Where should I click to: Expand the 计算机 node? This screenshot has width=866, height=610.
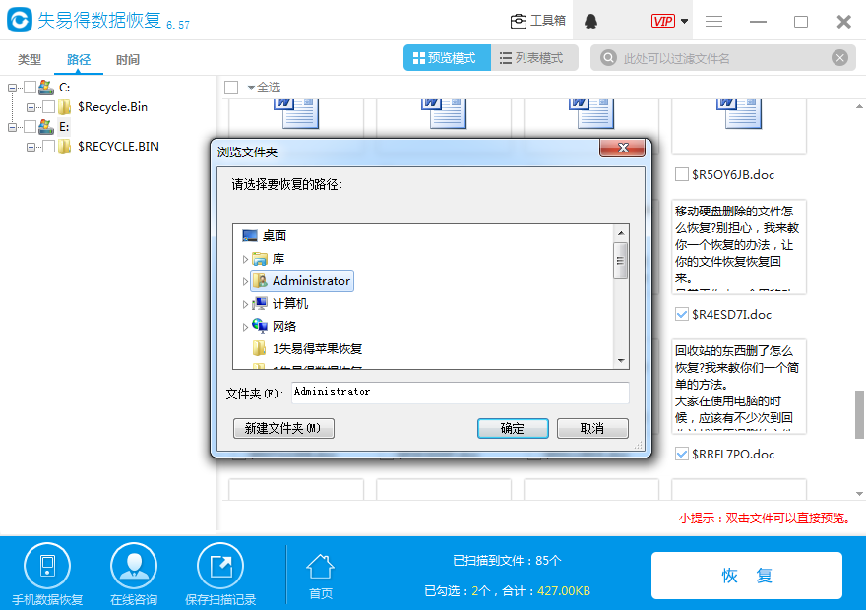[245, 304]
